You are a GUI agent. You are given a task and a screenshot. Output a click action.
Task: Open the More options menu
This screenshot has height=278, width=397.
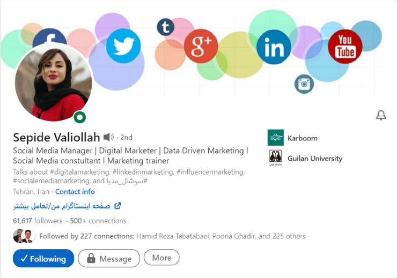(x=161, y=258)
